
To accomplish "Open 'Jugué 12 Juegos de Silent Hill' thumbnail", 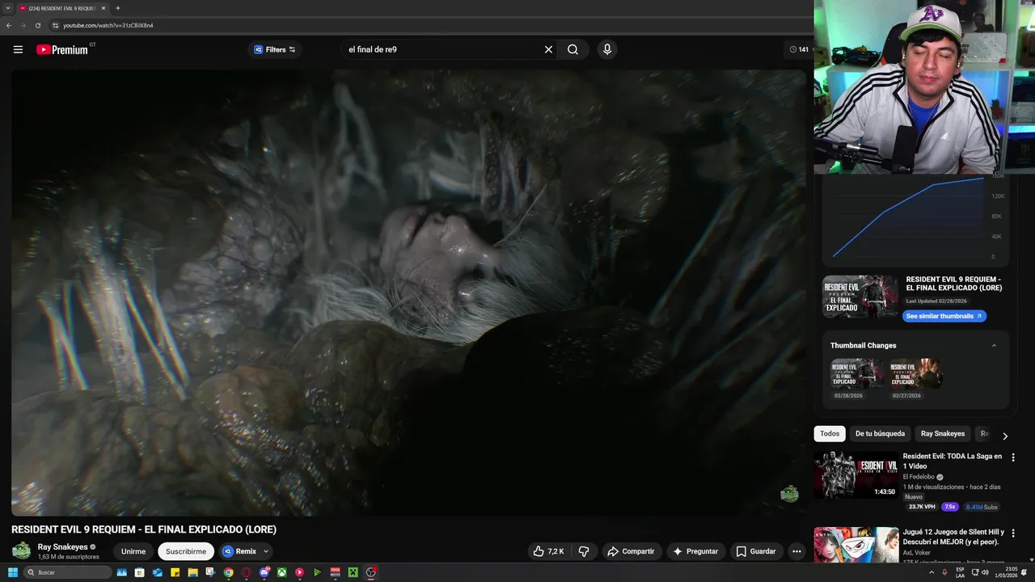I will coord(856,545).
